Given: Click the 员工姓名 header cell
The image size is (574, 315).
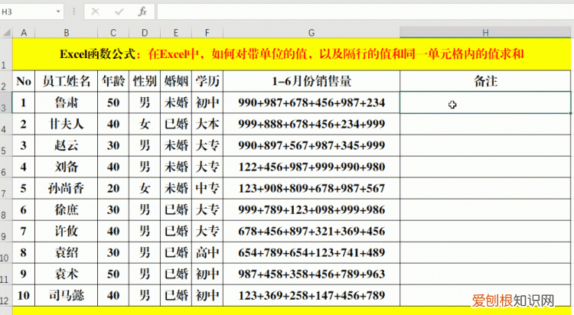Looking at the screenshot, I should 67,81.
